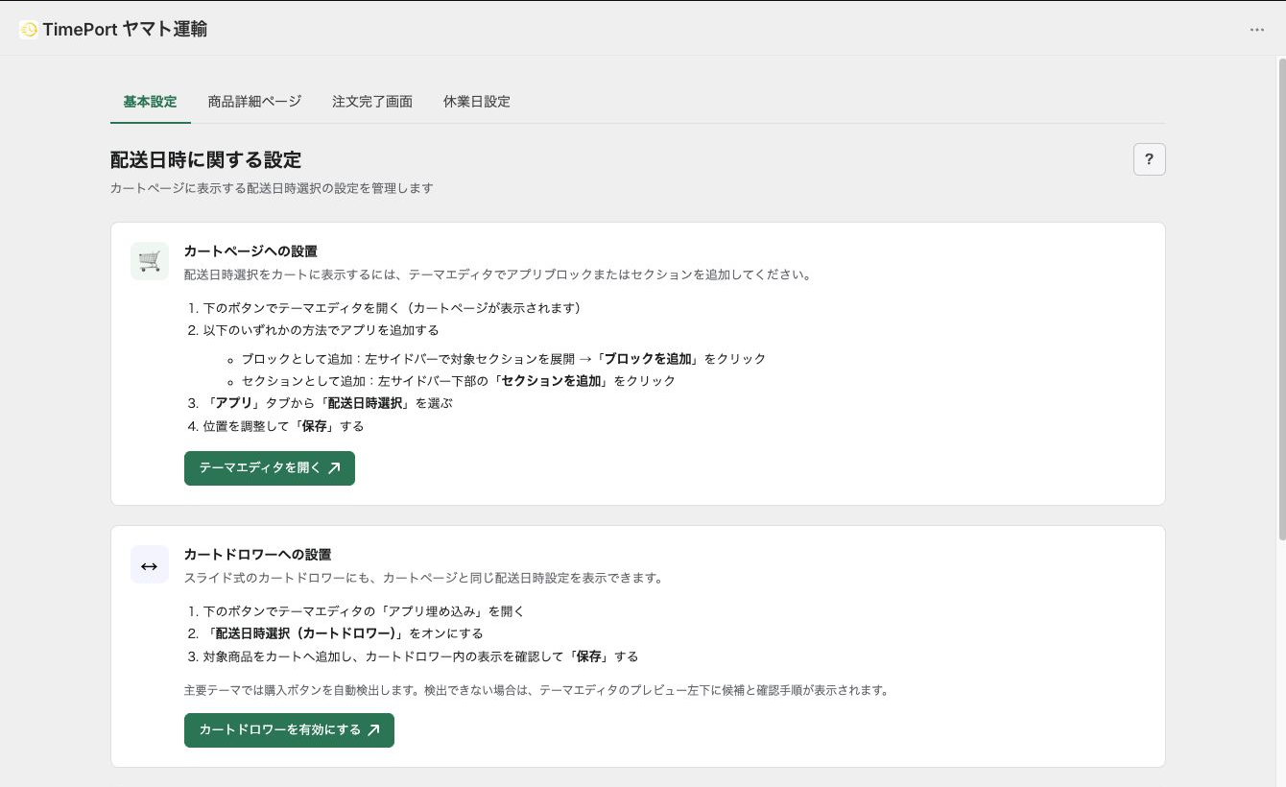The height and width of the screenshot is (787, 1286).
Task: Switch to the 商品詳細ページ tab
Action: point(254,102)
